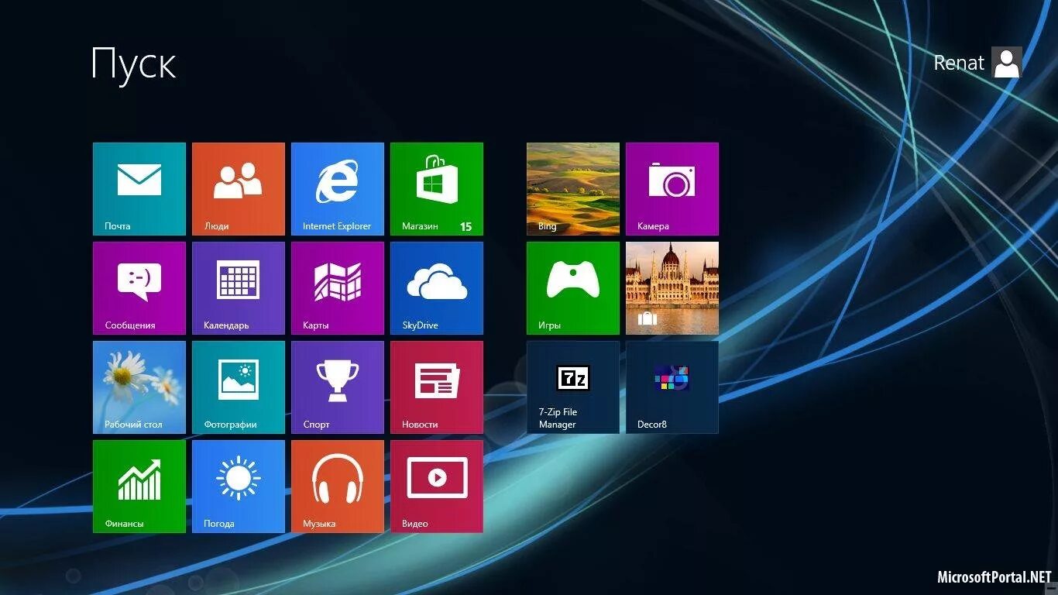Open the Магазин store tile
The height and width of the screenshot is (595, 1058).
coord(437,189)
